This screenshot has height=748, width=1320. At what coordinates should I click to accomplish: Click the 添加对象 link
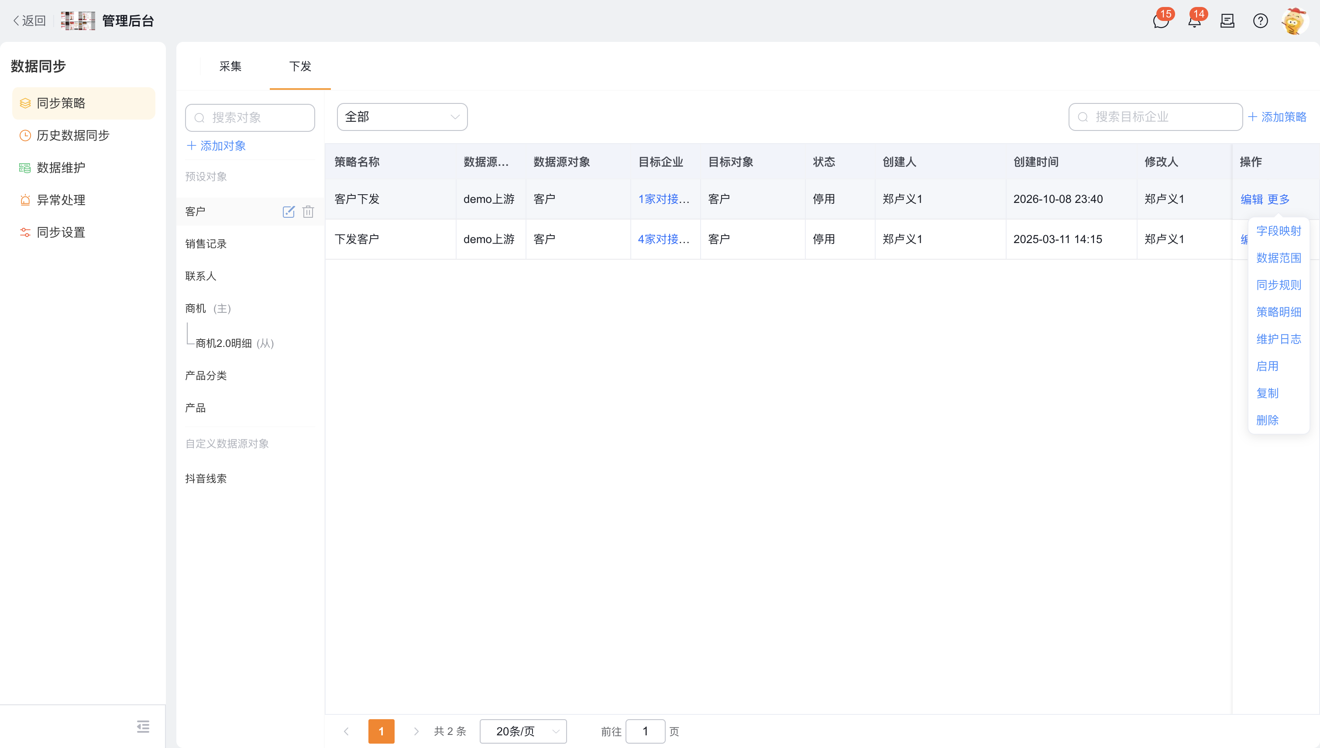(217, 146)
